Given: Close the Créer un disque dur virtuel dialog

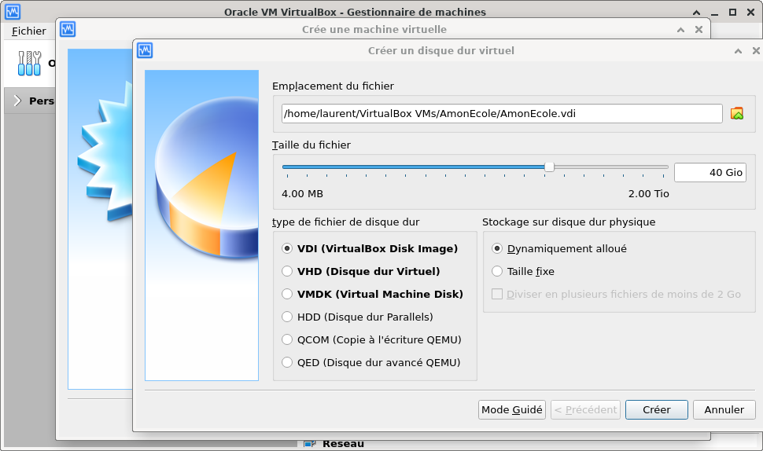Looking at the screenshot, I should click(x=756, y=50).
